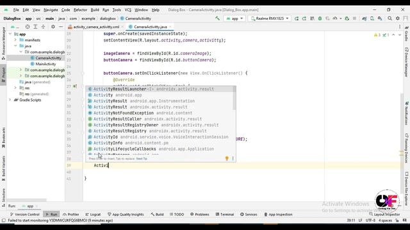Click the gutter override icon on line 27
This screenshot has width=410, height=230.
coord(75,86)
